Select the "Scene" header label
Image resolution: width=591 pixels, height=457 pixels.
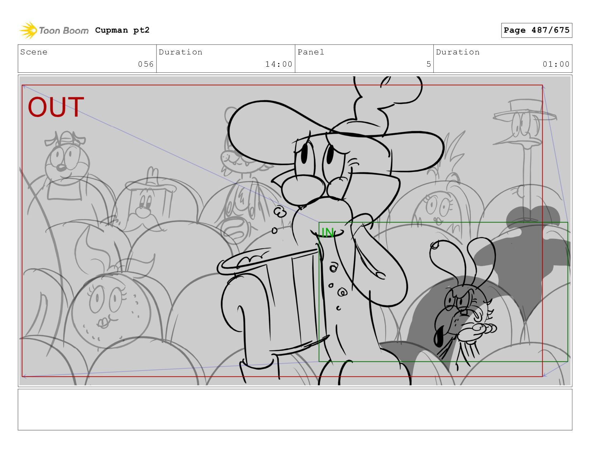coord(34,52)
